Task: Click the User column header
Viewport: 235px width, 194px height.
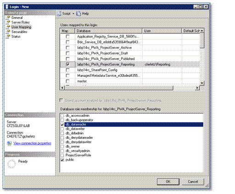Action: [162, 31]
